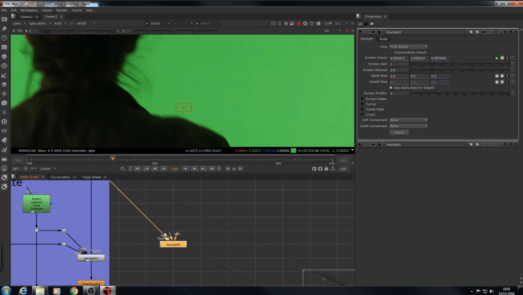Open the Screen Colour color wheel picker

[502, 58]
